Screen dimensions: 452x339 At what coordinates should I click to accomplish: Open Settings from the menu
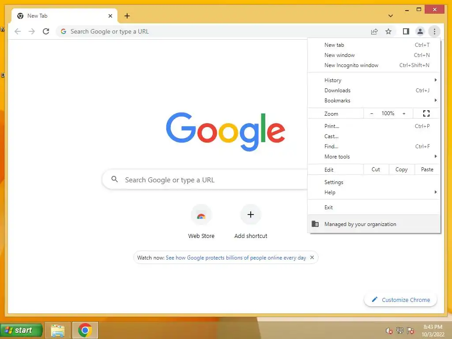374,182
